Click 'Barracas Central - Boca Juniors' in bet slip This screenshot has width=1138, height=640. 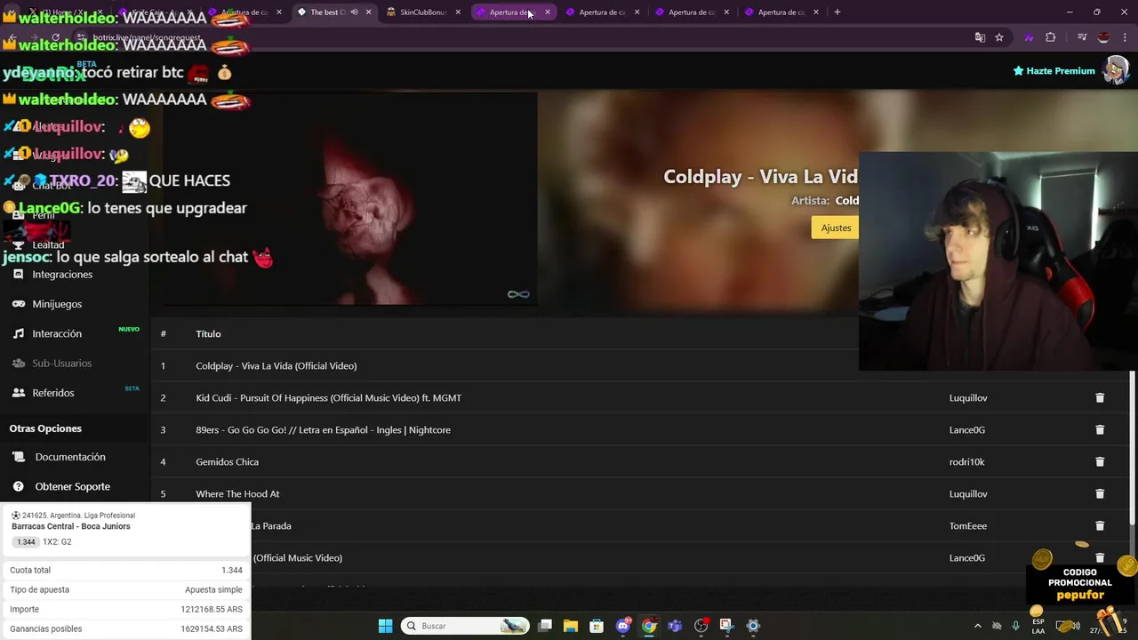pyautogui.click(x=71, y=526)
